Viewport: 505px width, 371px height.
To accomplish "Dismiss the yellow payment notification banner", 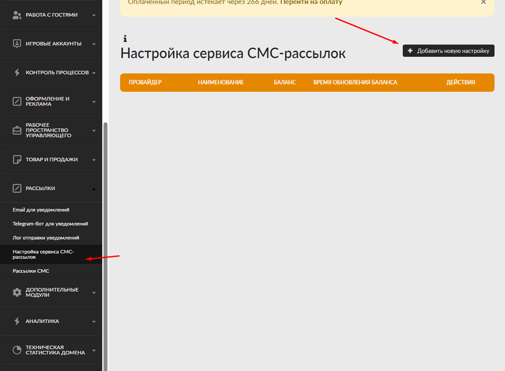I will tap(484, 3).
